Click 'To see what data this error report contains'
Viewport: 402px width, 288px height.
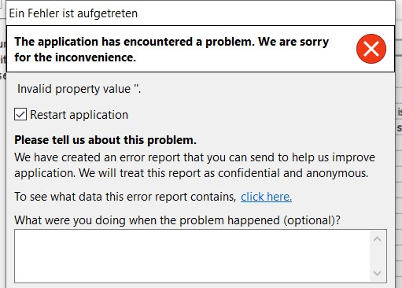tap(125, 197)
